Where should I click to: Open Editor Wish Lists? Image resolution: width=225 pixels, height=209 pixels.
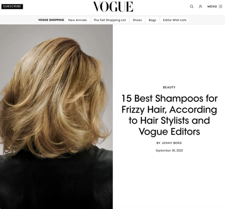[174, 20]
